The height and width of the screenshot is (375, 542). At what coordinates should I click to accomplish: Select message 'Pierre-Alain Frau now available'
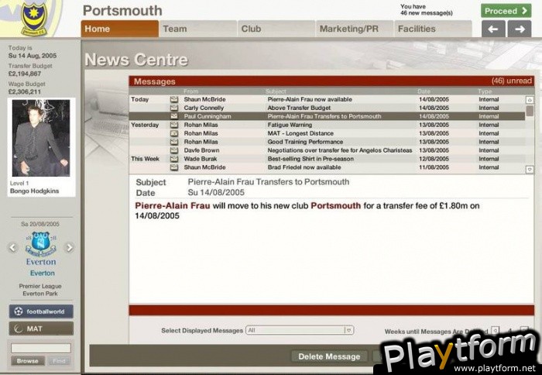(310, 100)
